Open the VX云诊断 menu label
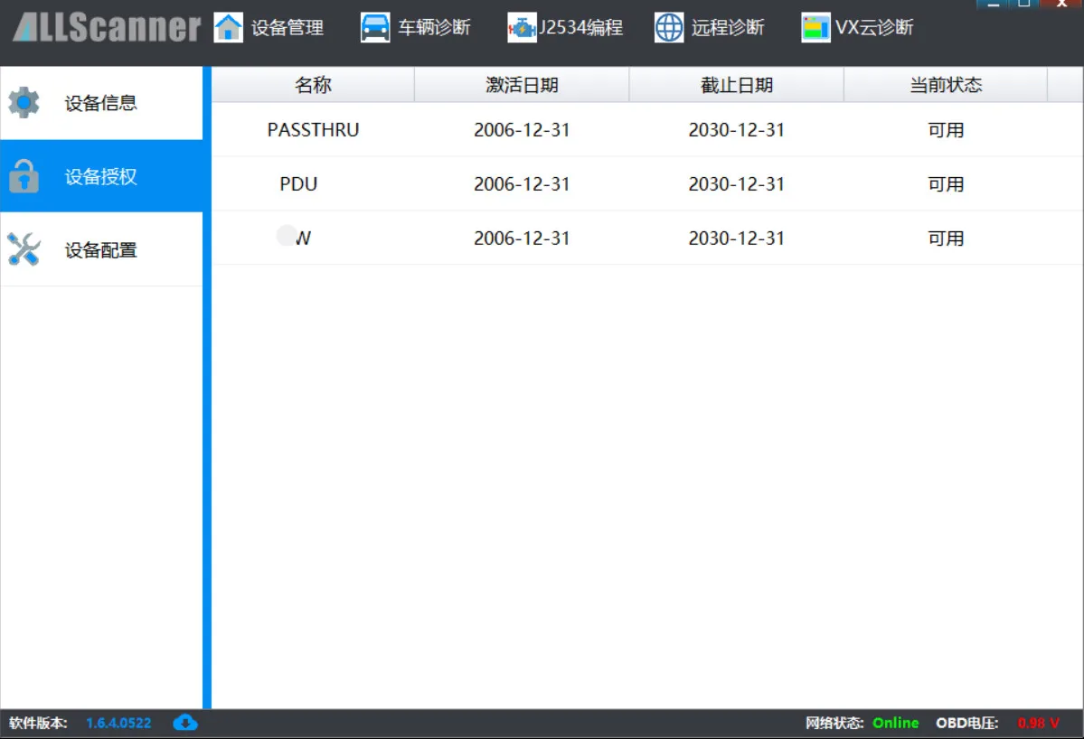Image resolution: width=1084 pixels, height=739 pixels. pos(874,28)
